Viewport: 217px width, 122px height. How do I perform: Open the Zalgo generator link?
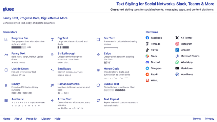point(107,54)
